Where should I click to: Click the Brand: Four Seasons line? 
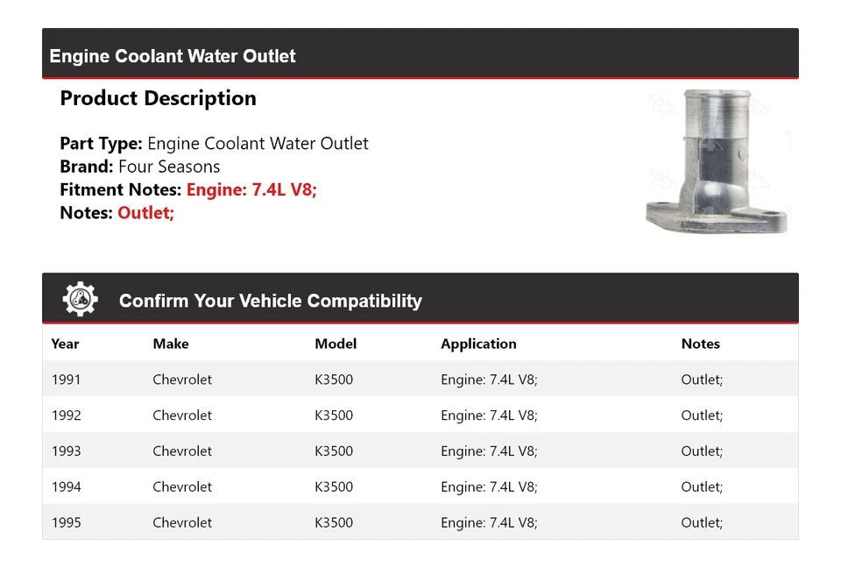140,167
